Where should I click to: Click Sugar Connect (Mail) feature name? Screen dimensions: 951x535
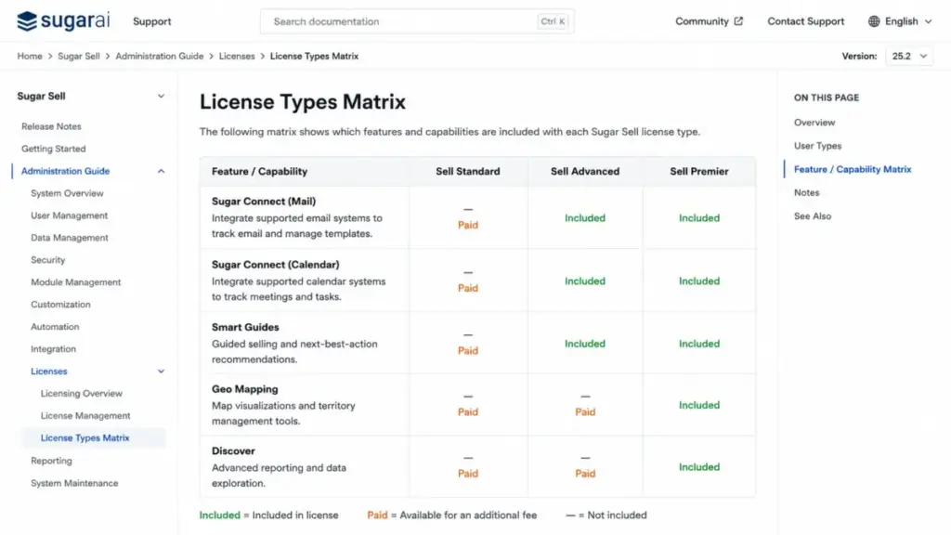[x=264, y=201]
